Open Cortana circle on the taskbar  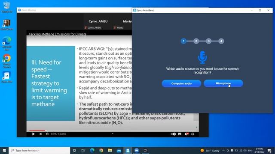click(74, 150)
